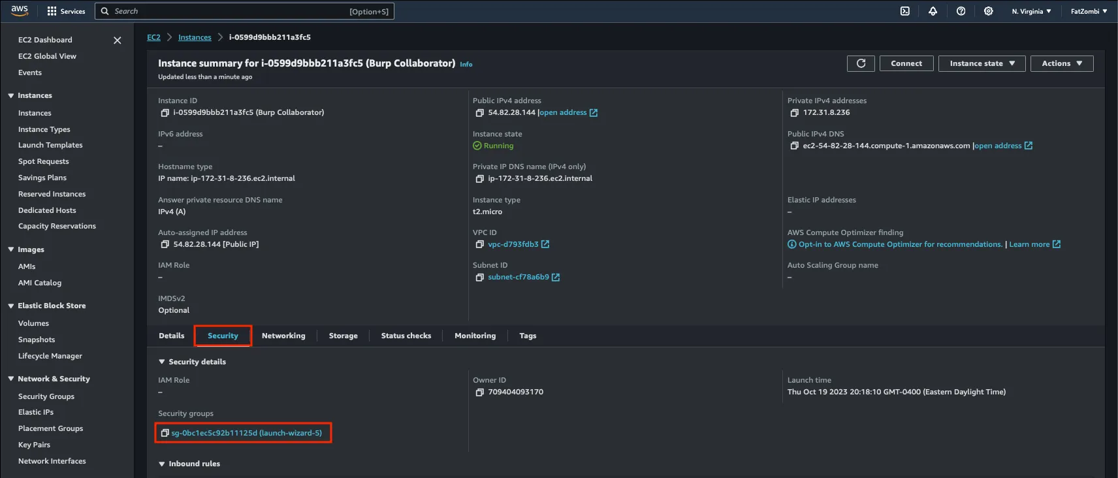1118x478 pixels.
Task: Copy the VPC ID
Action: (480, 244)
